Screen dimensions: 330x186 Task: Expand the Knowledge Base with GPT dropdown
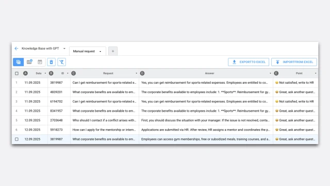click(64, 49)
